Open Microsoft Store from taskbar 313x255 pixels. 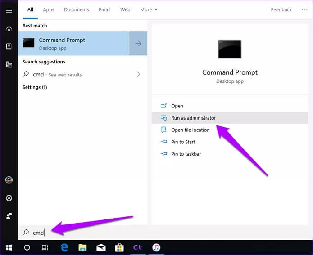click(119, 247)
